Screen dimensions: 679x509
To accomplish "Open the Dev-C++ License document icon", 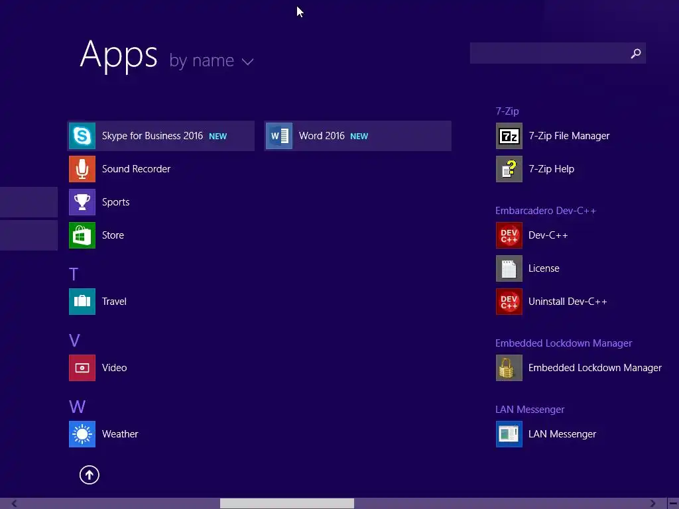I will click(x=509, y=268).
